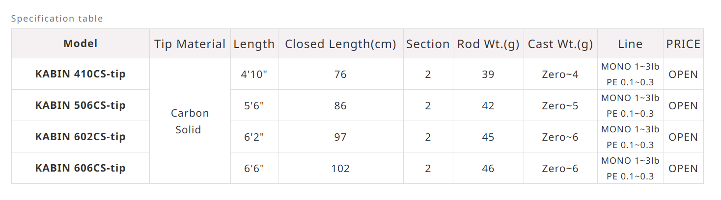The height and width of the screenshot is (200, 721).
Task: Click the PRICE column header
Action: point(683,44)
